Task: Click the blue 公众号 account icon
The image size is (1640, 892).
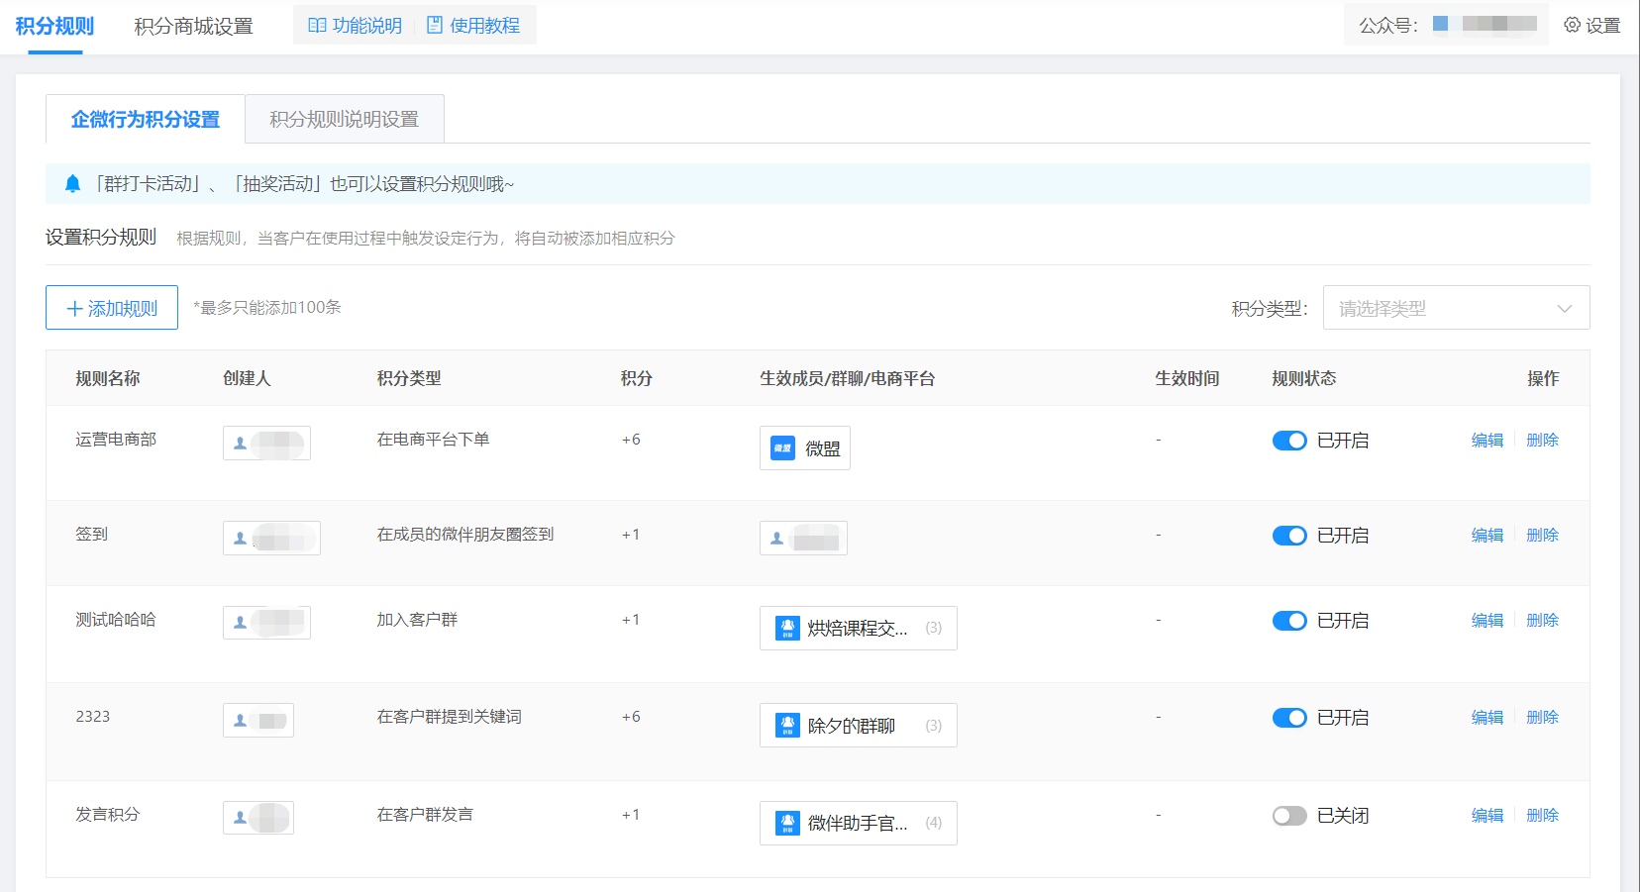Action: pos(1440,24)
